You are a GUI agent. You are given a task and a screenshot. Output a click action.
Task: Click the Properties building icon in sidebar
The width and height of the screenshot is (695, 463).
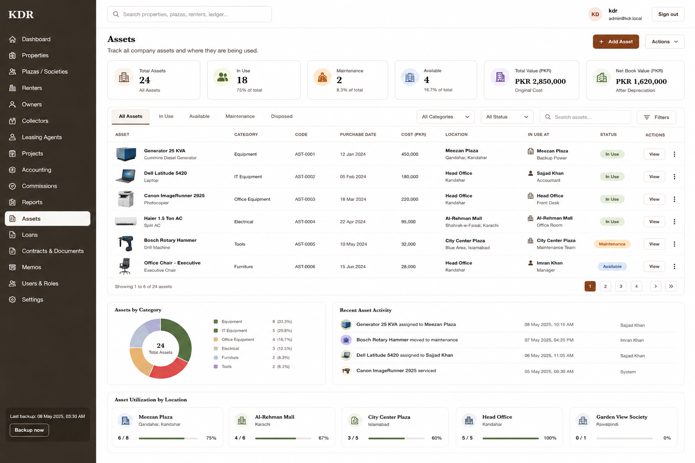click(x=13, y=56)
